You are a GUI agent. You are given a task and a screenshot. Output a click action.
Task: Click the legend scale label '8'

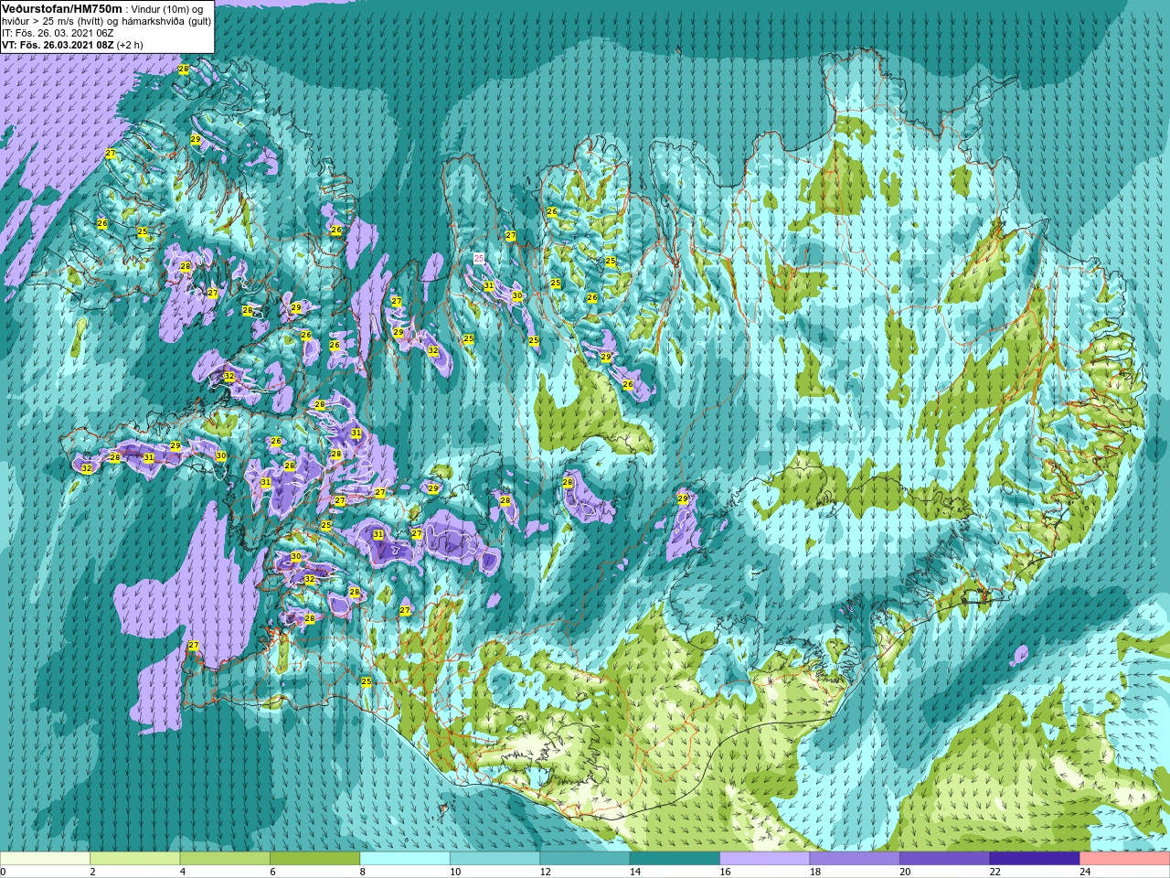tap(363, 872)
